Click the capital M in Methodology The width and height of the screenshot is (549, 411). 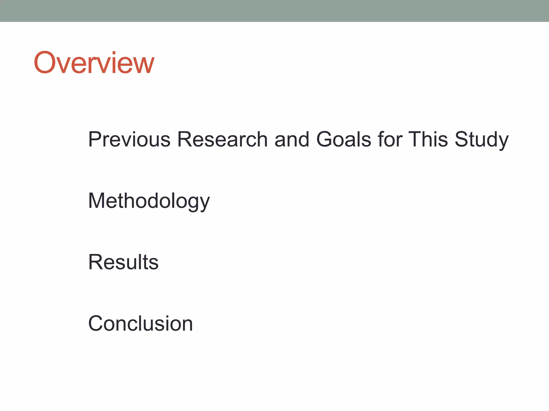(97, 201)
